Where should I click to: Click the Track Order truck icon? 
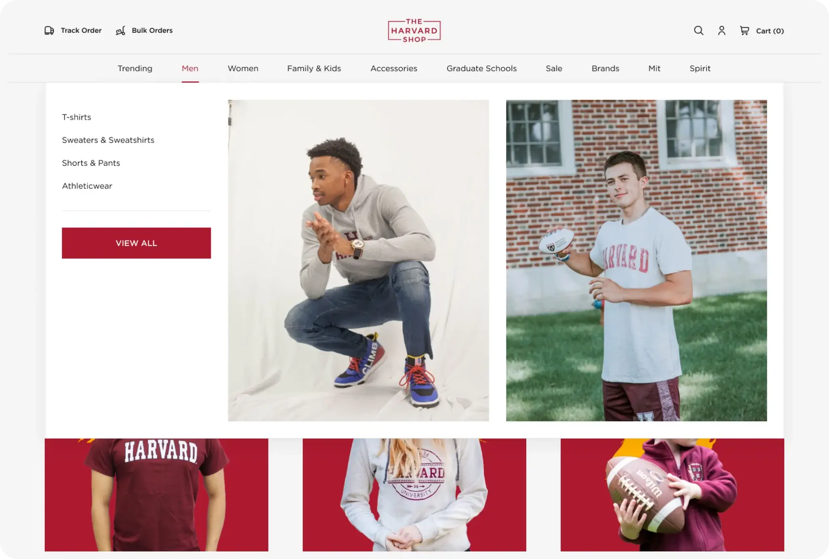49,30
